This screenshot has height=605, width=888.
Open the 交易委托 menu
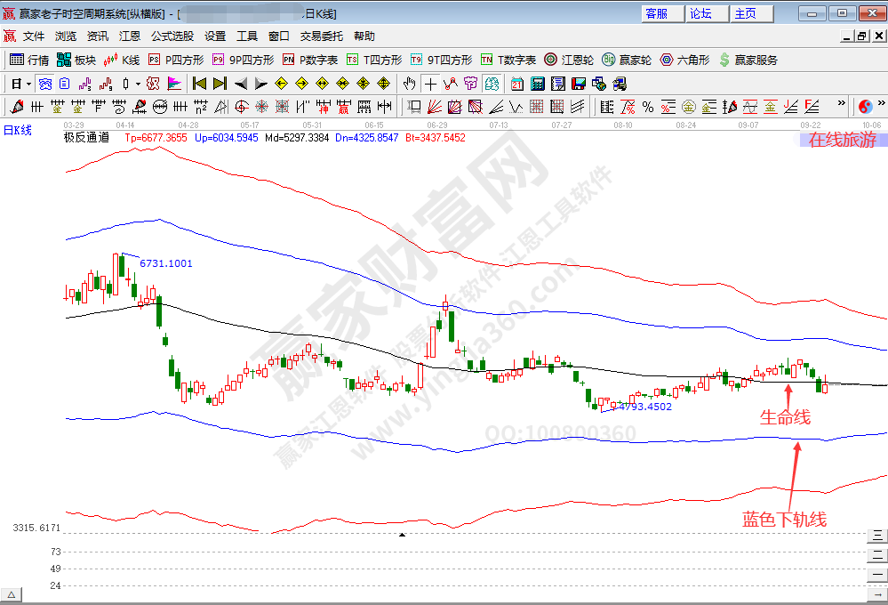(321, 36)
